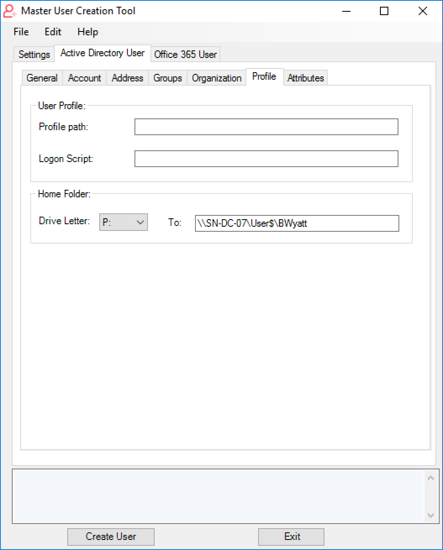Open the General sub-tab
This screenshot has width=443, height=550.
click(x=42, y=78)
